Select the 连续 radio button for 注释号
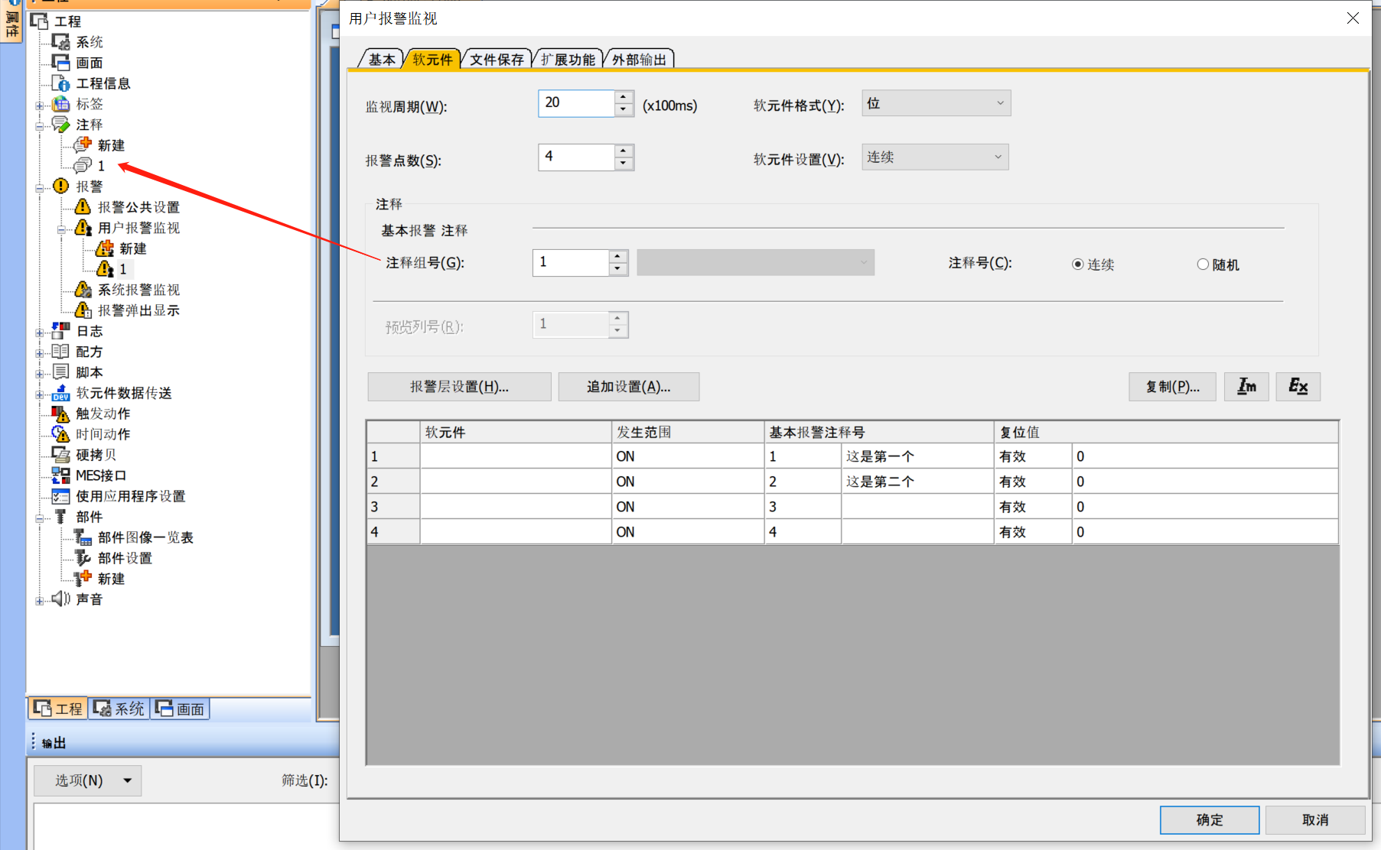Viewport: 1381px width, 850px height. 1078,264
